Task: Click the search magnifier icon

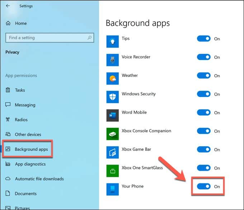Action: pyautogui.click(x=90, y=38)
